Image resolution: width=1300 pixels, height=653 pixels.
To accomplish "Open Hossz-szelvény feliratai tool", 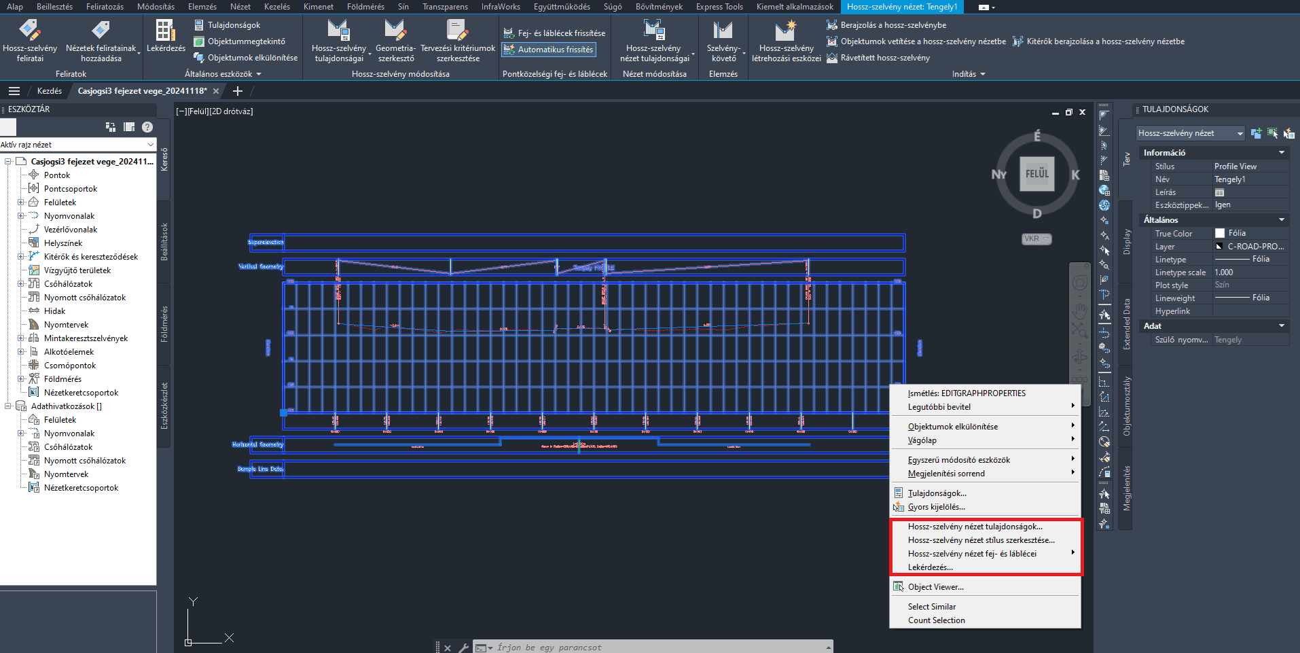I will 30,41.
